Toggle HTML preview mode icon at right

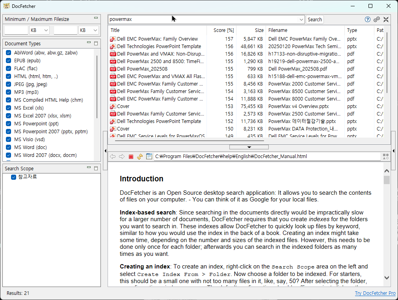(386, 157)
